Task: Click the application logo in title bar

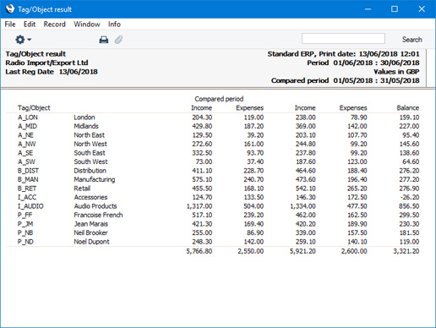Action: click(10, 9)
